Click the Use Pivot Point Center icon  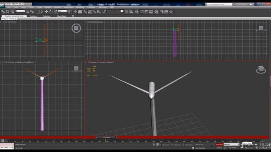tap(70, 11)
